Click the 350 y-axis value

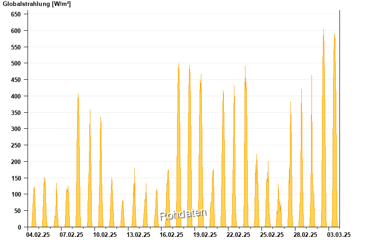(x=16, y=113)
